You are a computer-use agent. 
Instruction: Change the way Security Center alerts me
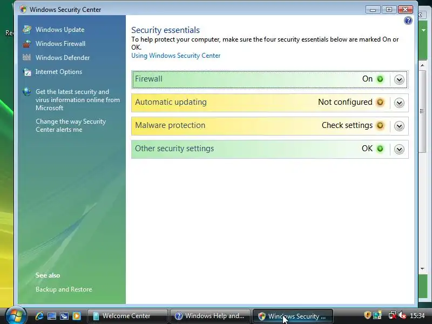[x=71, y=125]
